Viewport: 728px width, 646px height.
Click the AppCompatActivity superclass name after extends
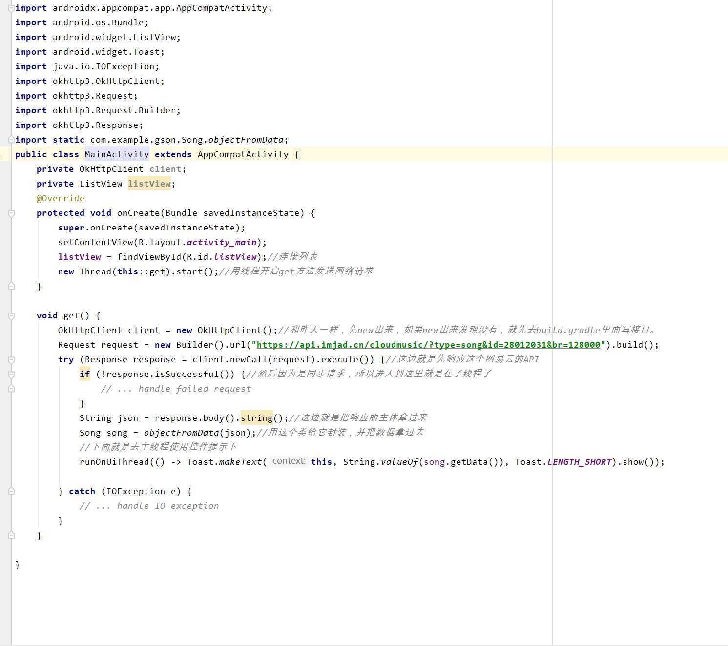(x=243, y=154)
